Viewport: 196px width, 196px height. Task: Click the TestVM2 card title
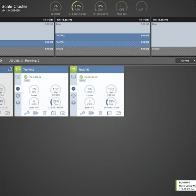[28, 70]
